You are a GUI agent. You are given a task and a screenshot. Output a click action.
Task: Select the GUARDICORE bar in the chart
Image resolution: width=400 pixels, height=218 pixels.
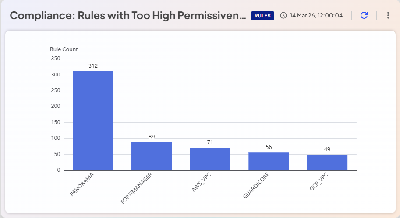coord(269,161)
